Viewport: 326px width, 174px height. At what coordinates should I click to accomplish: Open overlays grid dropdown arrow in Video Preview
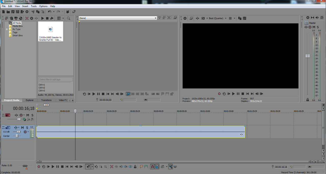[234, 18]
